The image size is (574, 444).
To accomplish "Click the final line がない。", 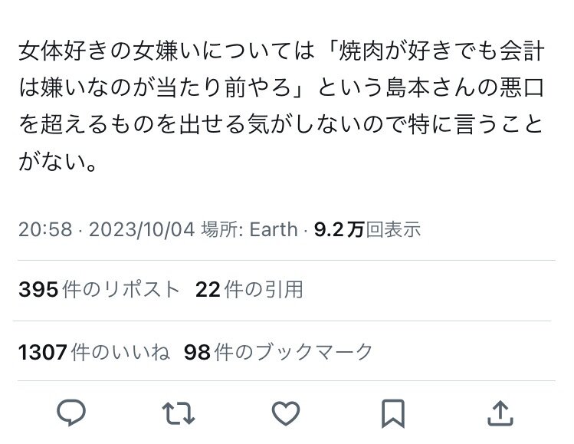I will [x=58, y=163].
